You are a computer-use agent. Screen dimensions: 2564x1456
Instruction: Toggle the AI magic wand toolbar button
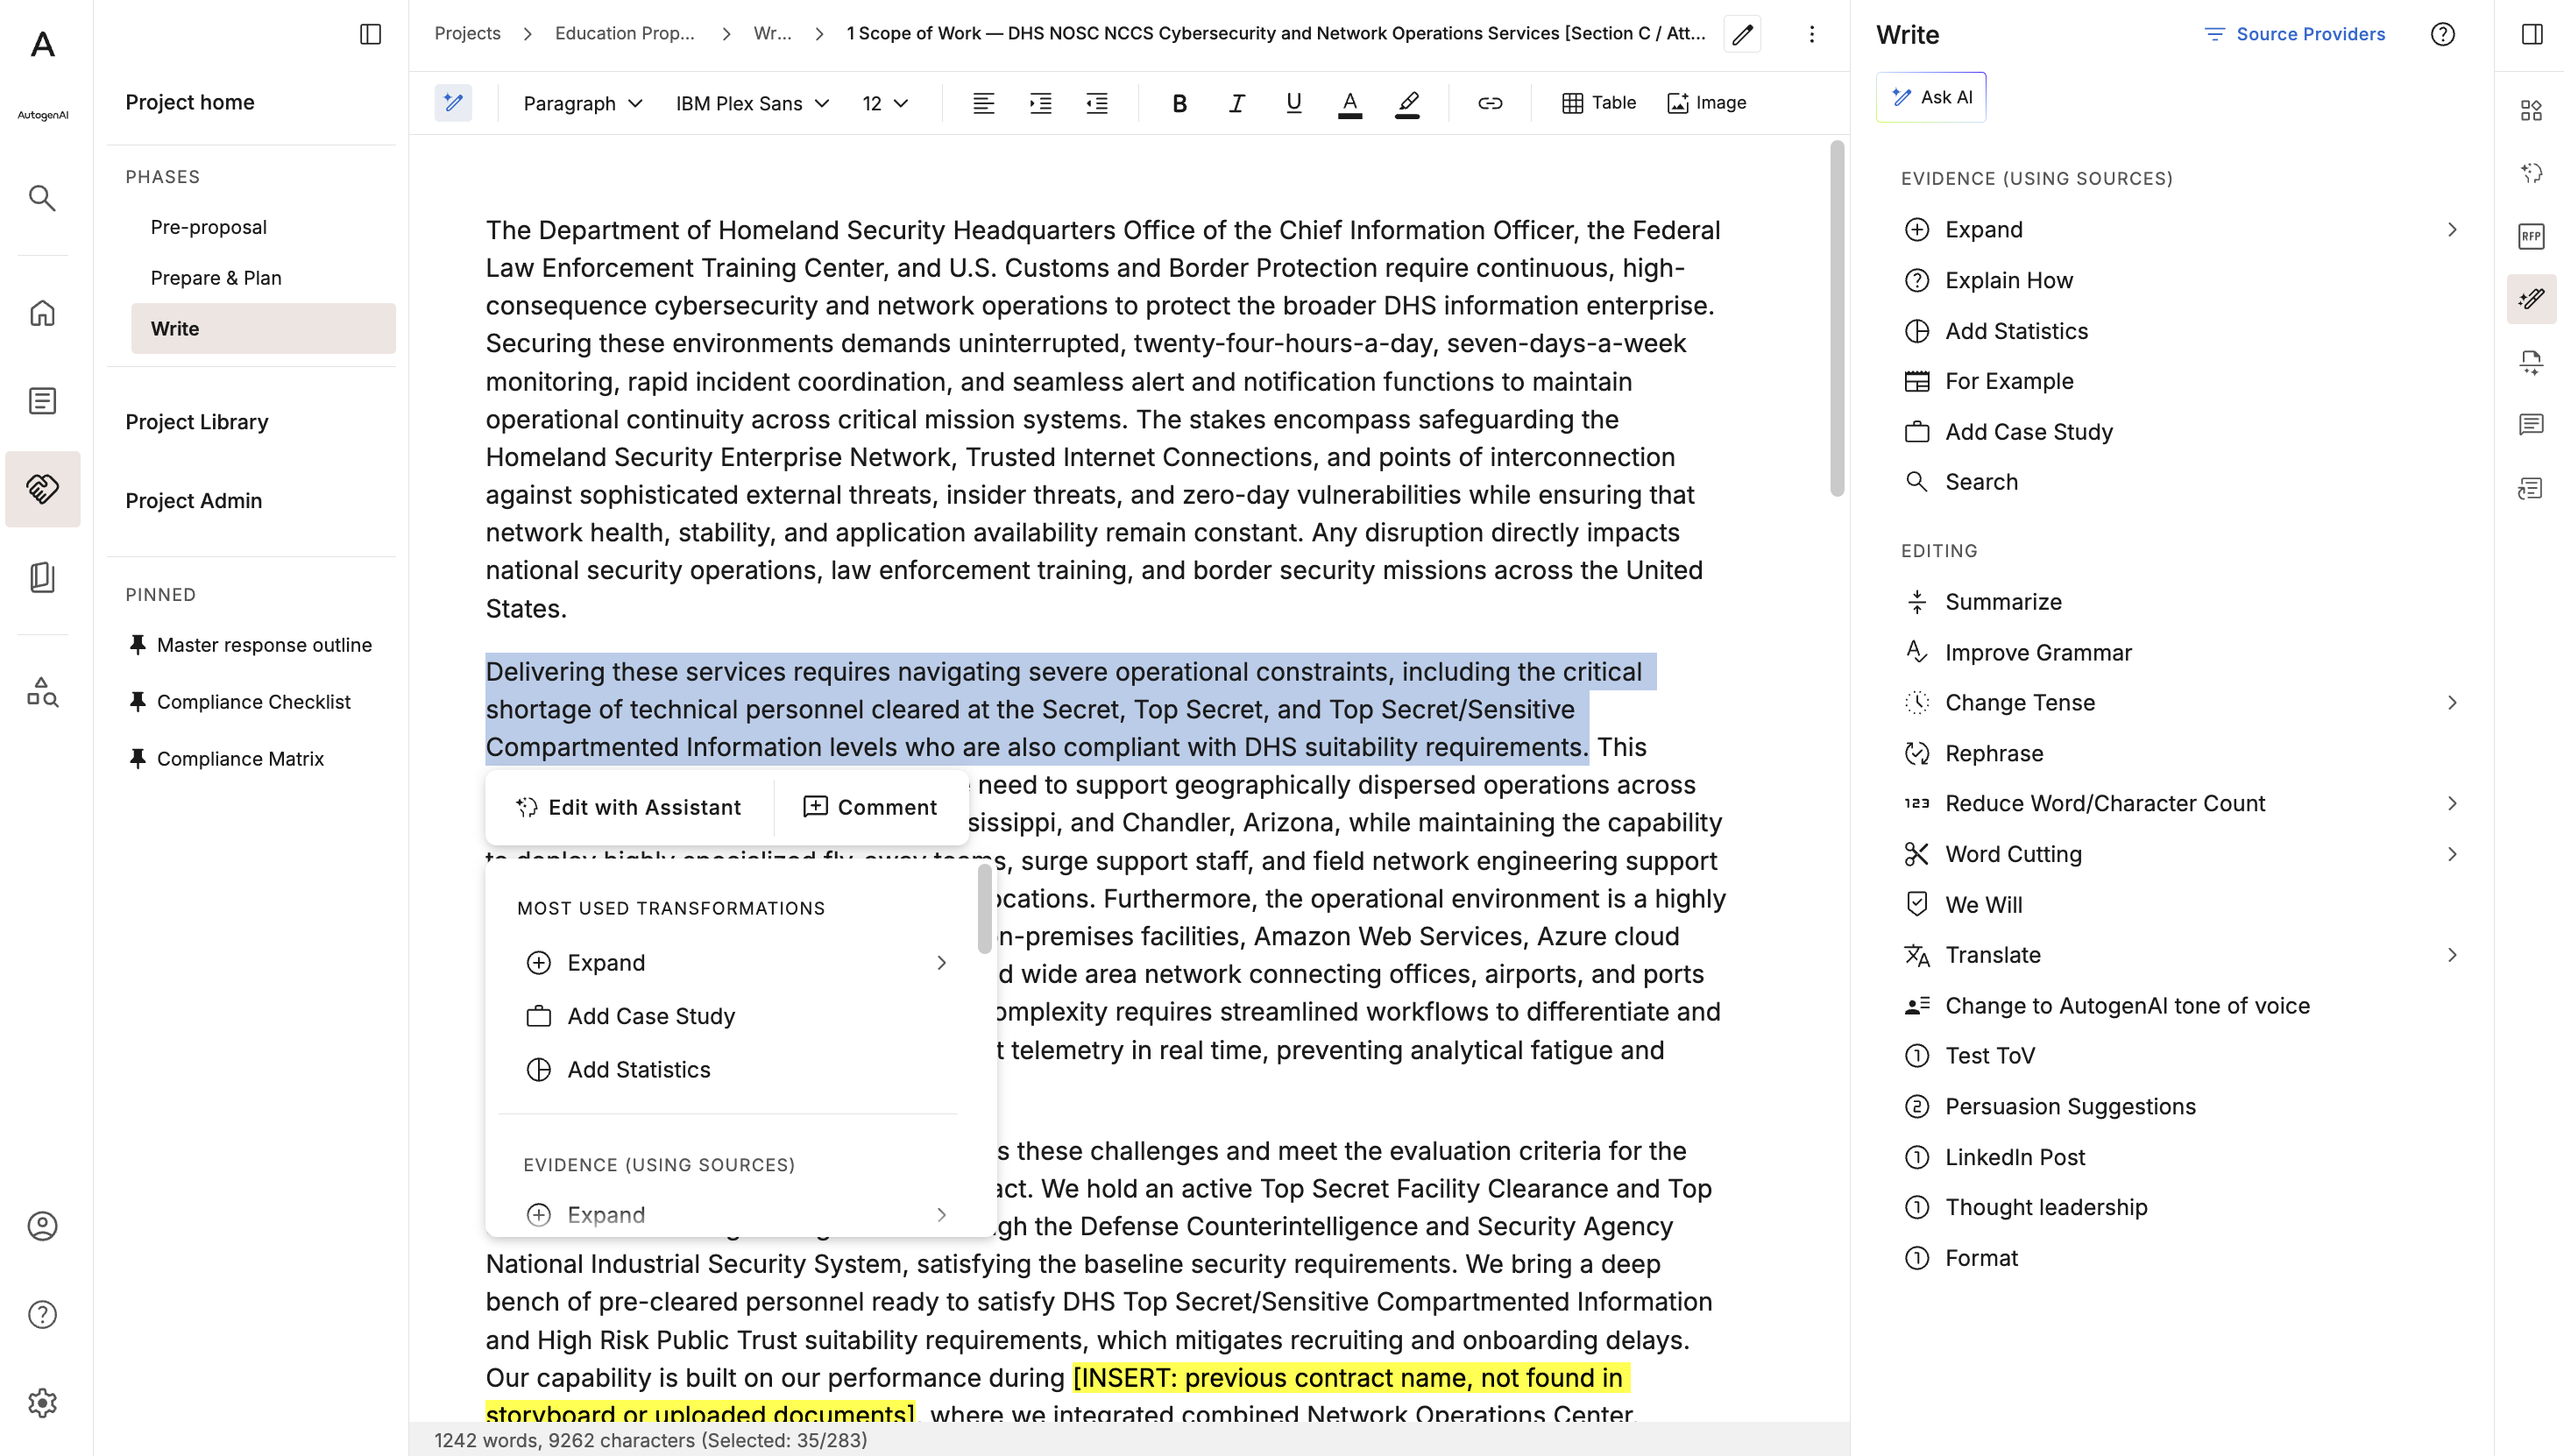[x=453, y=103]
